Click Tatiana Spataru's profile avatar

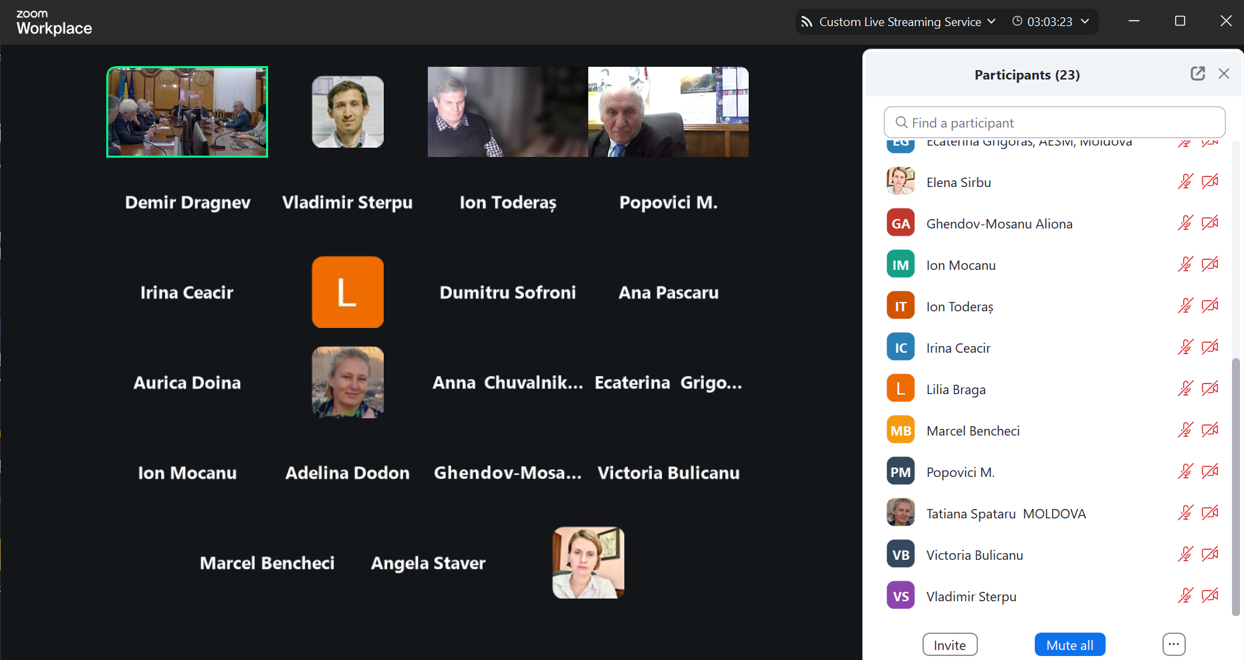click(900, 513)
